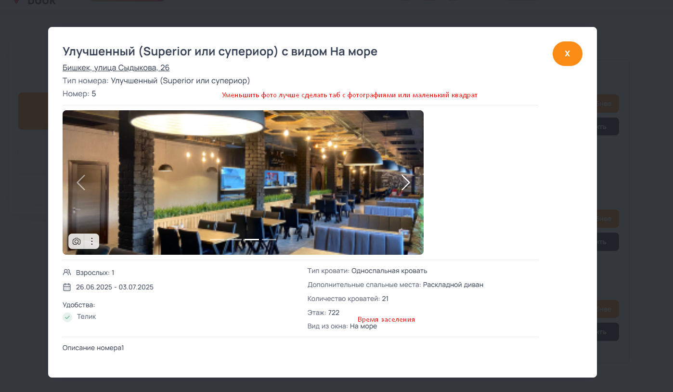Click the restaurant interior room photo
Viewport: 673px width, 392px height.
pos(243,183)
